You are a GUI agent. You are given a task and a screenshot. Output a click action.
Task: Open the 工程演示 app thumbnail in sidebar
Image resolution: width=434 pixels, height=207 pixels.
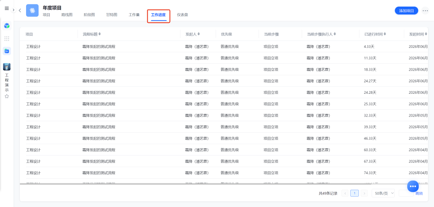[x=7, y=67]
